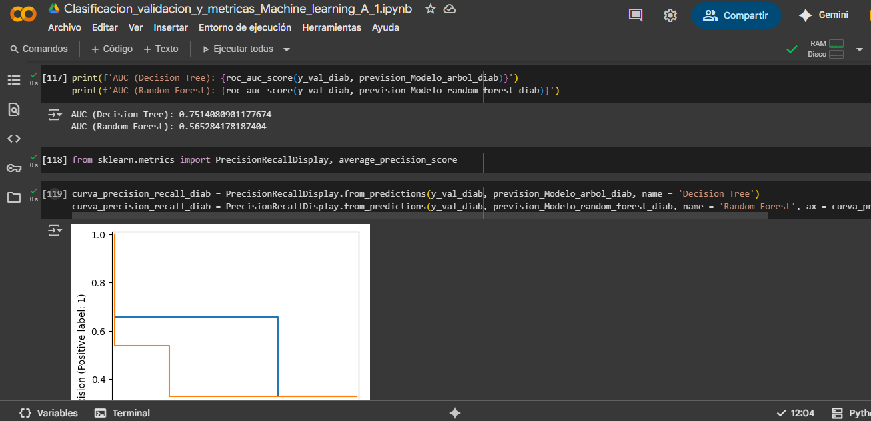Open the Comandos command palette
The height and width of the screenshot is (421, 871).
pyautogui.click(x=39, y=49)
